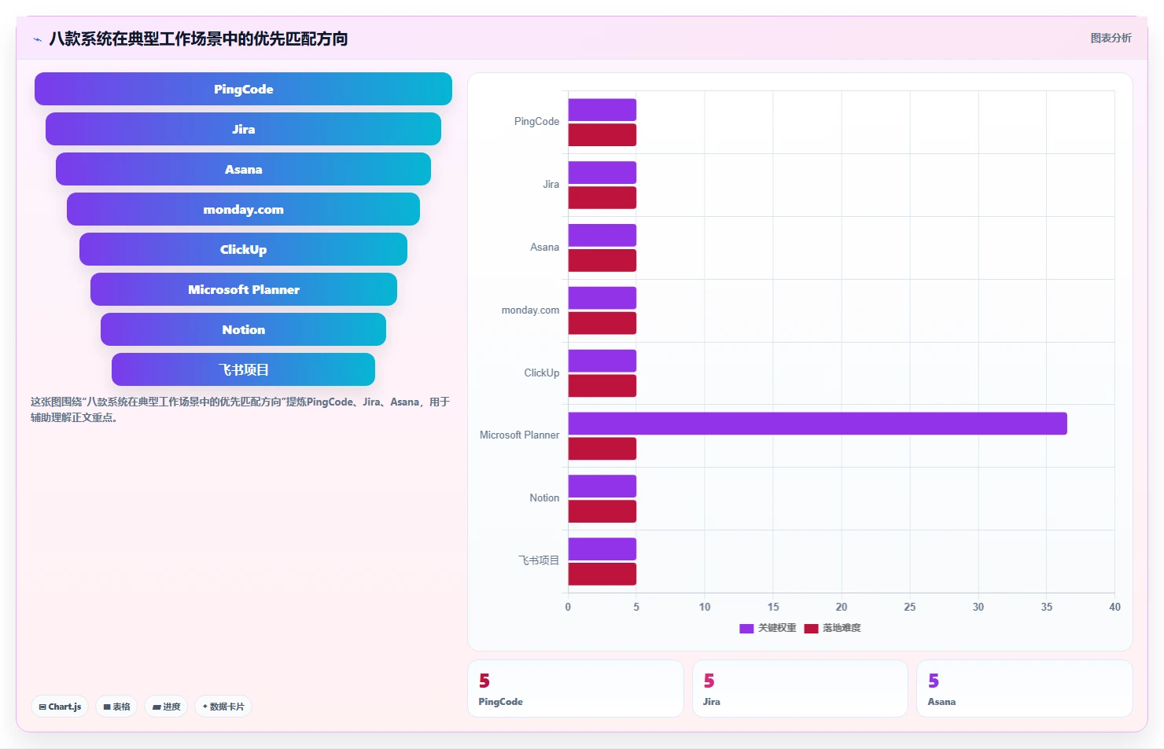Click the x-axis tick value 40
Viewport: 1164px width, 749px height.
coord(1114,607)
